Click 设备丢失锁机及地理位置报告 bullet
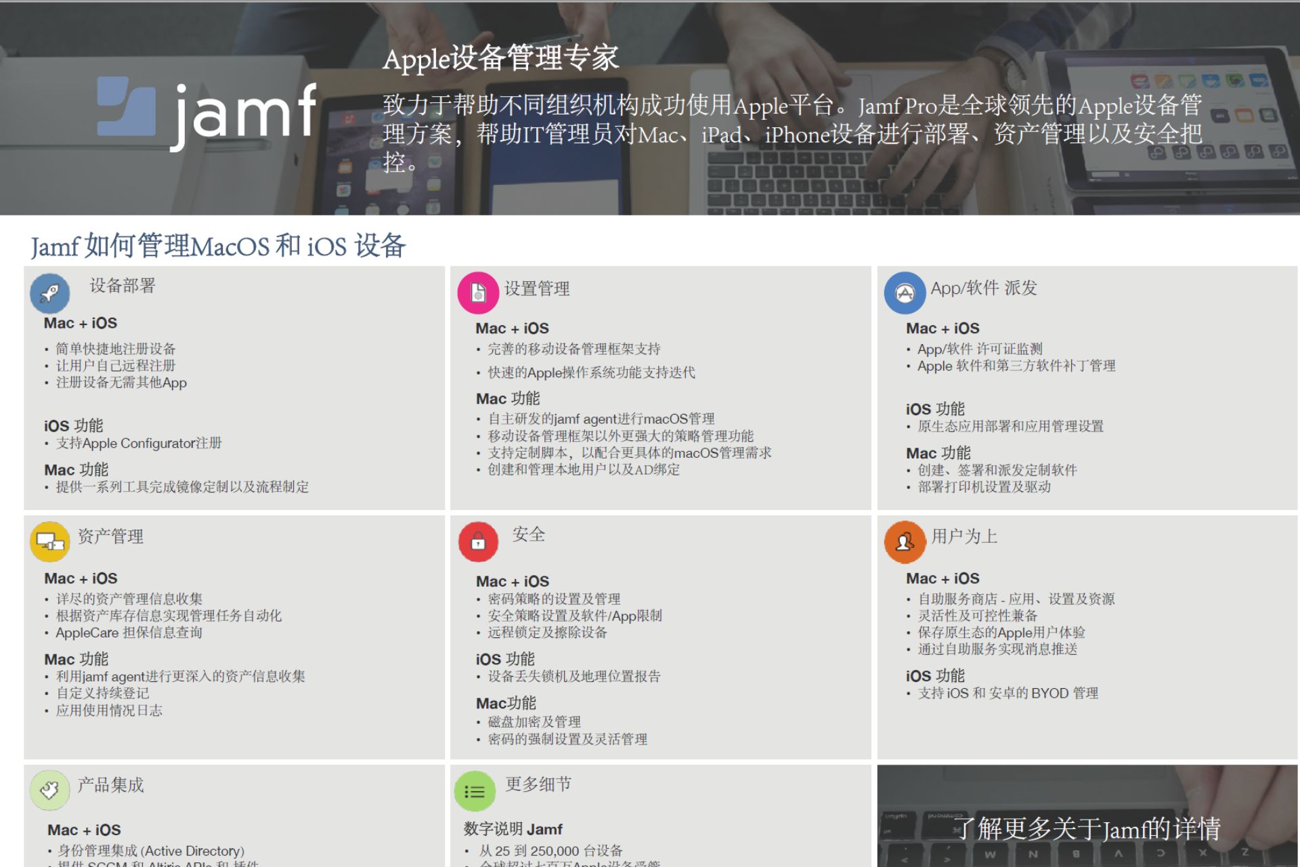This screenshot has width=1300, height=867. [x=574, y=677]
